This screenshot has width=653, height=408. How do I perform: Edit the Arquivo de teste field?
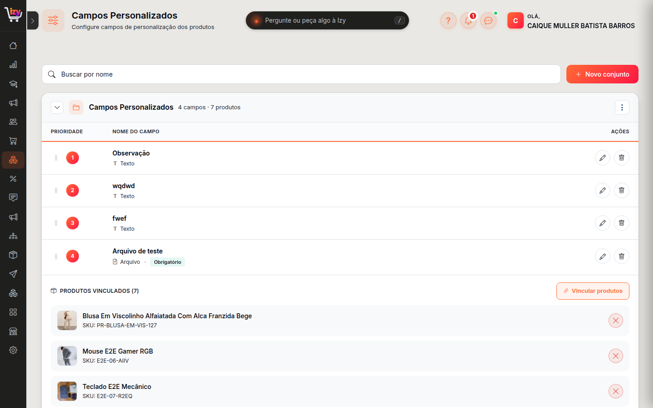[x=603, y=256]
